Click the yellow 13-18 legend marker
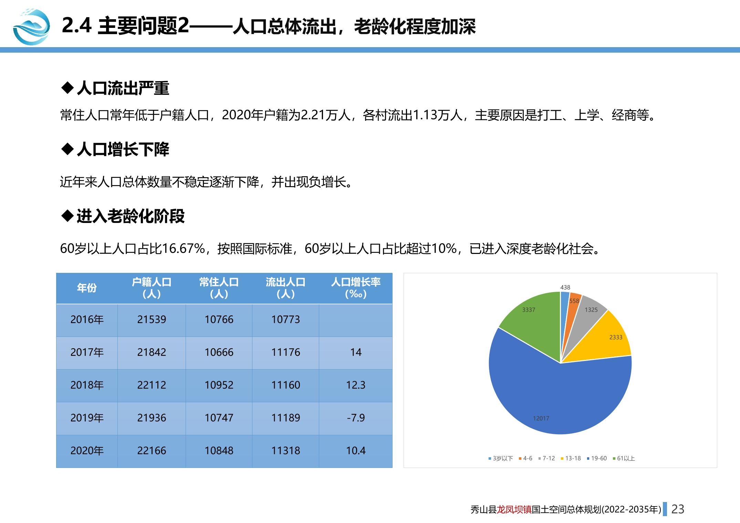The width and height of the screenshot is (740, 523). click(562, 458)
